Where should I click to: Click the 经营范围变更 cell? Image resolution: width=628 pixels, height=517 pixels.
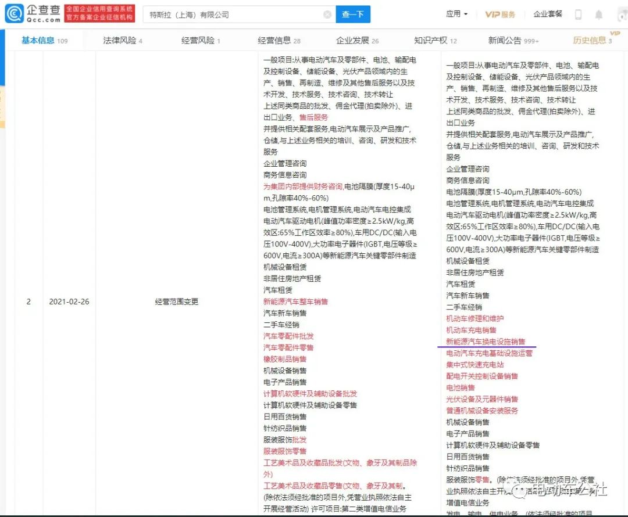177,301
